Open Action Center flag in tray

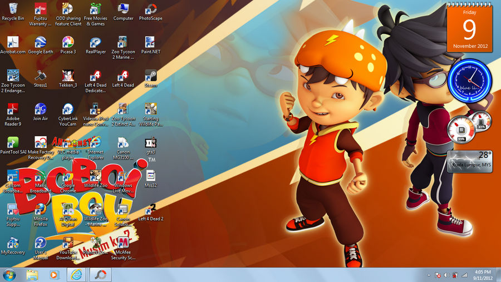tap(438, 275)
